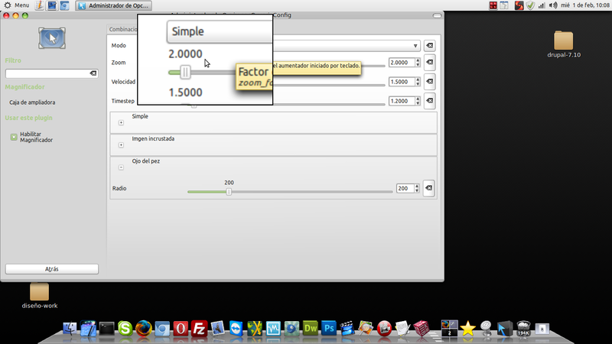The height and width of the screenshot is (344, 612).
Task: Click the Atrás button
Action: [52, 269]
